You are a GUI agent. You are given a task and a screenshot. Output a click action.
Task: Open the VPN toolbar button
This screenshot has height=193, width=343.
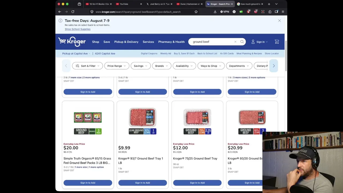pos(225,12)
